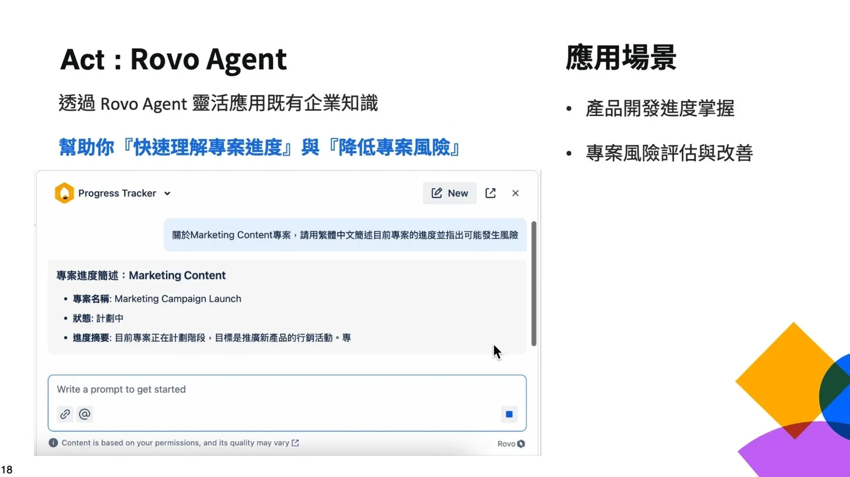Click the Rovo logo at panel bottom
The height and width of the screenshot is (477, 850).
point(511,444)
